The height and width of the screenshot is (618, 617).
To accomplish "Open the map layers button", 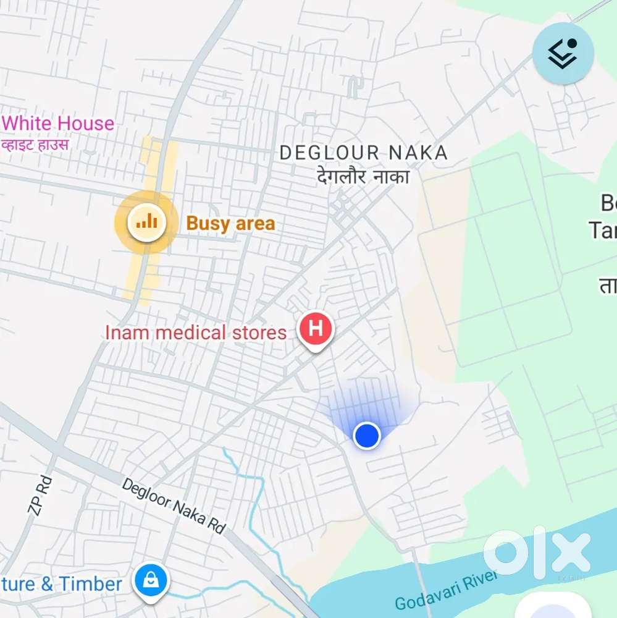I will click(x=563, y=53).
